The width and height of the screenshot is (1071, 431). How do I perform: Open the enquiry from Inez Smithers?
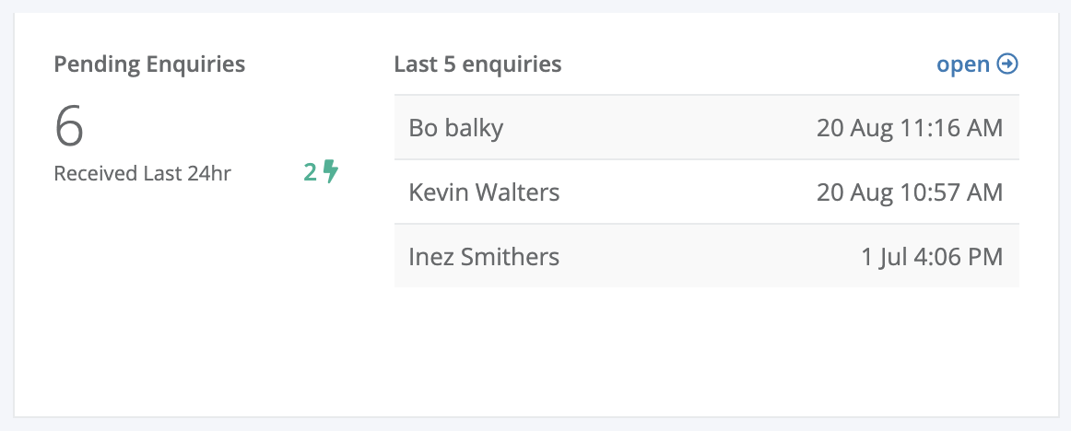(x=484, y=256)
